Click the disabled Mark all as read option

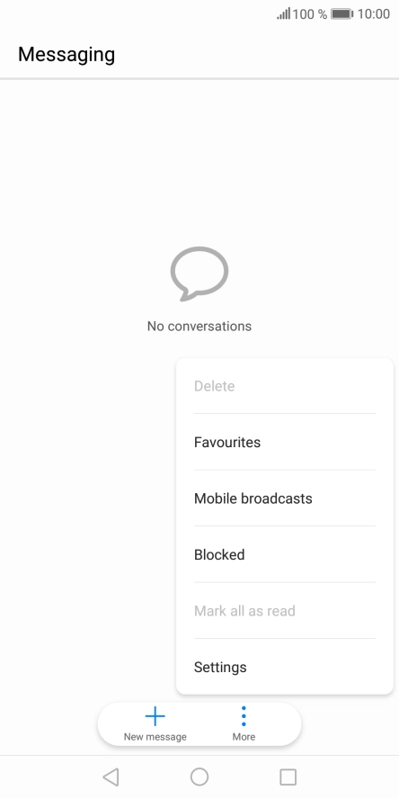click(285, 610)
